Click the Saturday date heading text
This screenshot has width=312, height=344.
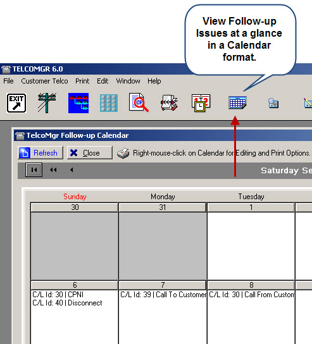[286, 171]
